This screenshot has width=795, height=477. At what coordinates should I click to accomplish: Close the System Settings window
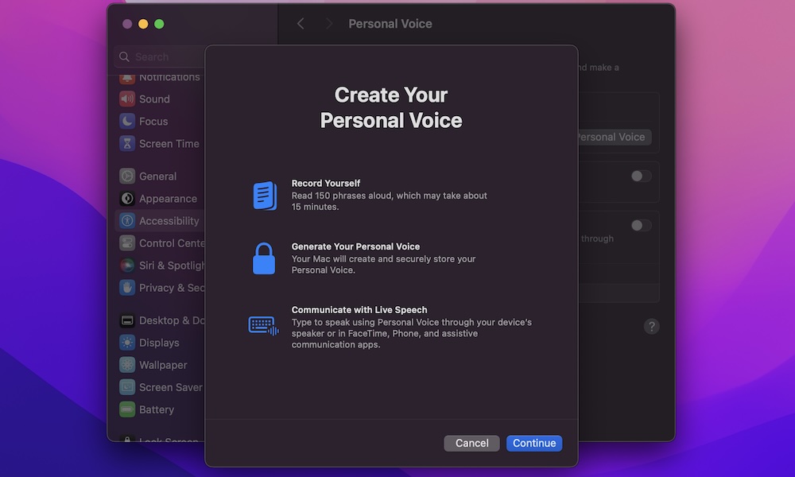click(127, 24)
